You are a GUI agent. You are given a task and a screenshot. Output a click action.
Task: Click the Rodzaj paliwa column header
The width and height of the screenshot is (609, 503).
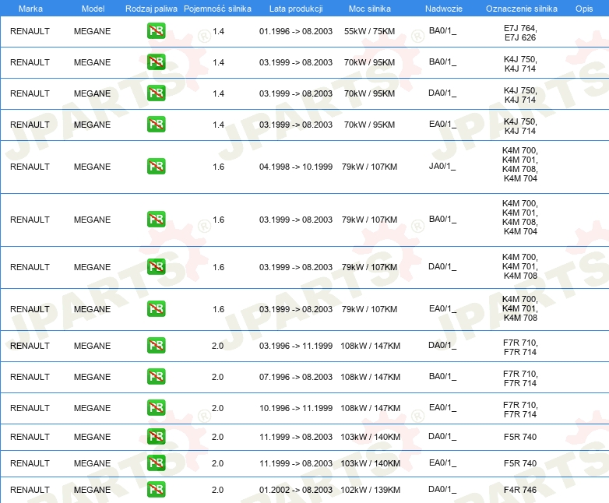pyautogui.click(x=151, y=9)
